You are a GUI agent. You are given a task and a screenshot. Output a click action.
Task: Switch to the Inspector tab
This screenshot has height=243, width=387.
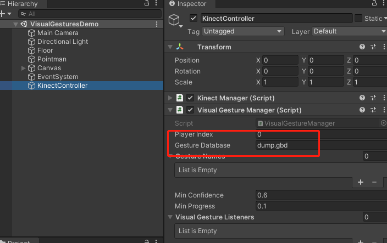[x=188, y=4]
